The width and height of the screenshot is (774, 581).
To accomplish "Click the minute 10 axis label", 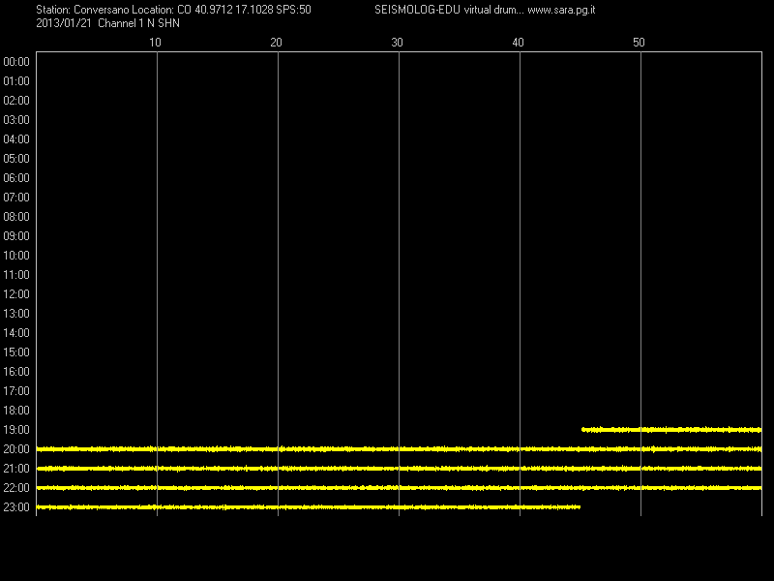I will coord(155,43).
